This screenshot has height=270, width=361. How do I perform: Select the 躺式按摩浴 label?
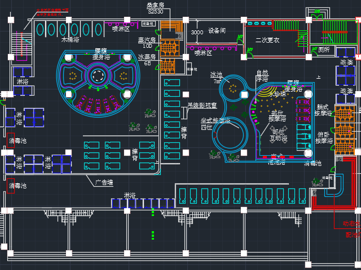click(323, 110)
